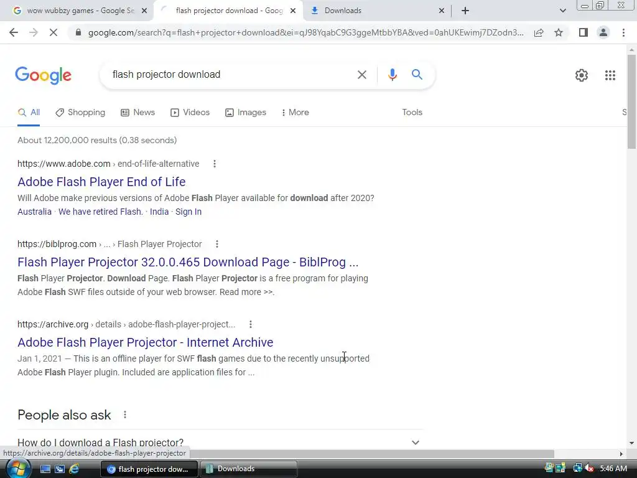Open a new browser tab
The height and width of the screenshot is (478, 637).
(465, 11)
